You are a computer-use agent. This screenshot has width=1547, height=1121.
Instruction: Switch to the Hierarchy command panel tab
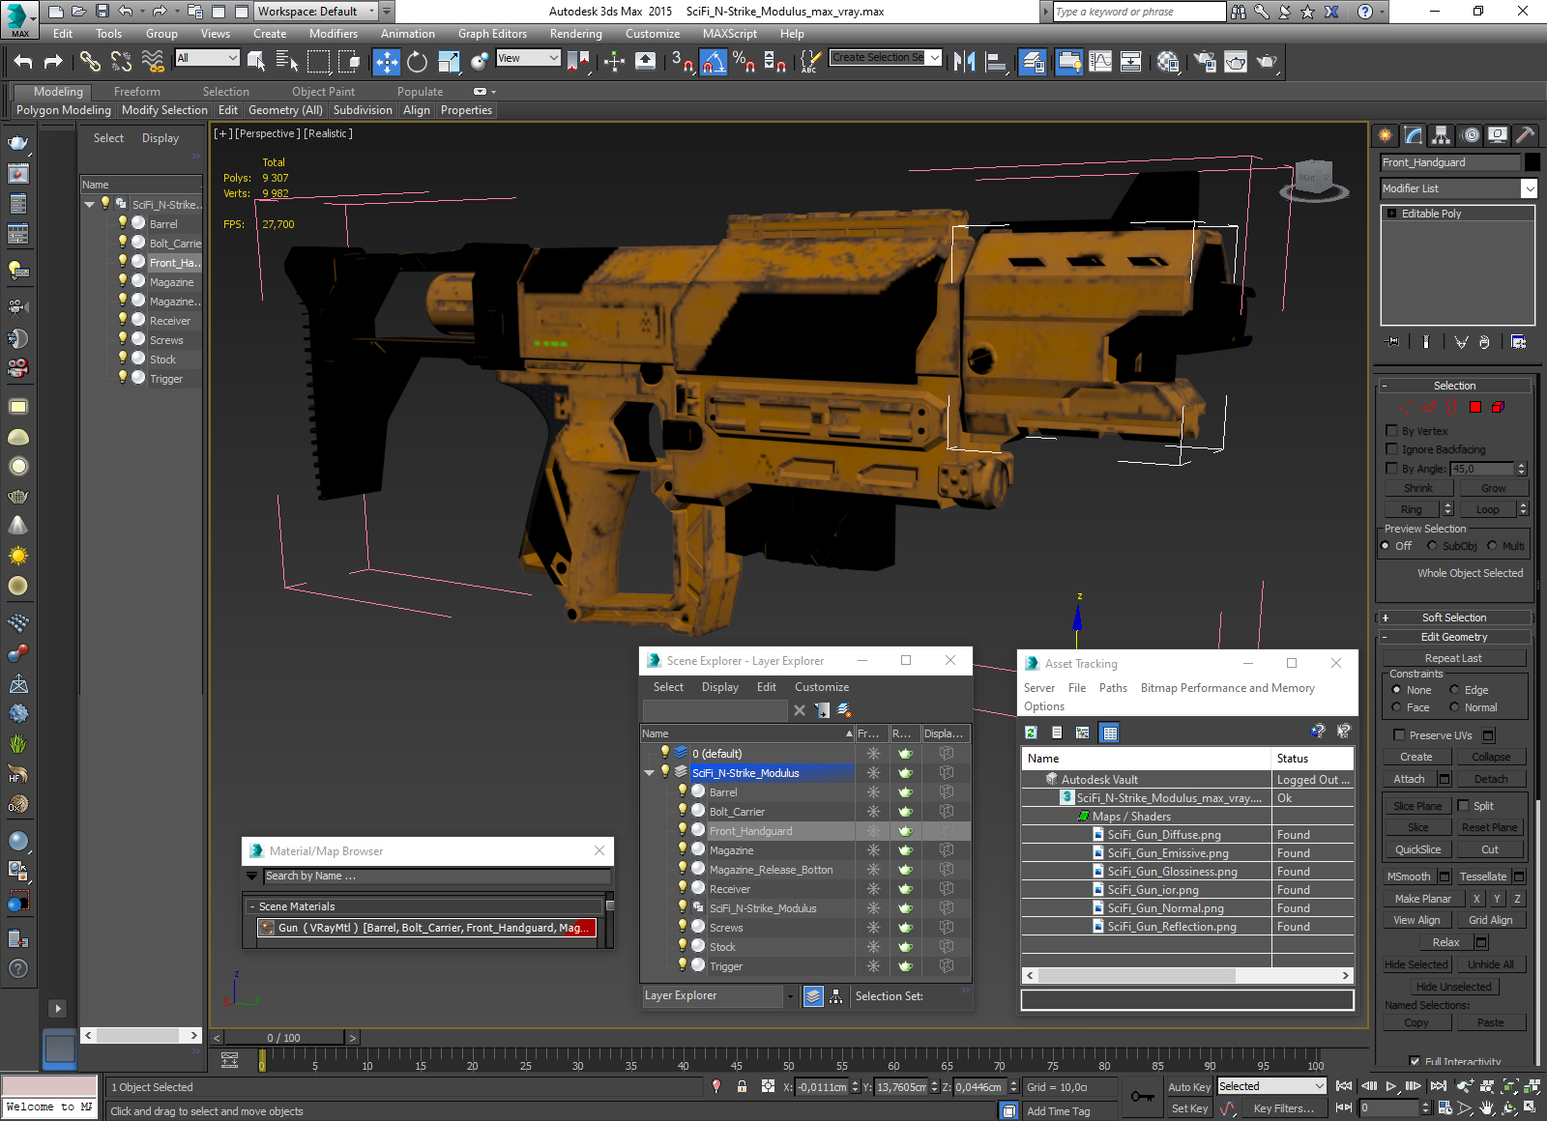(1442, 135)
